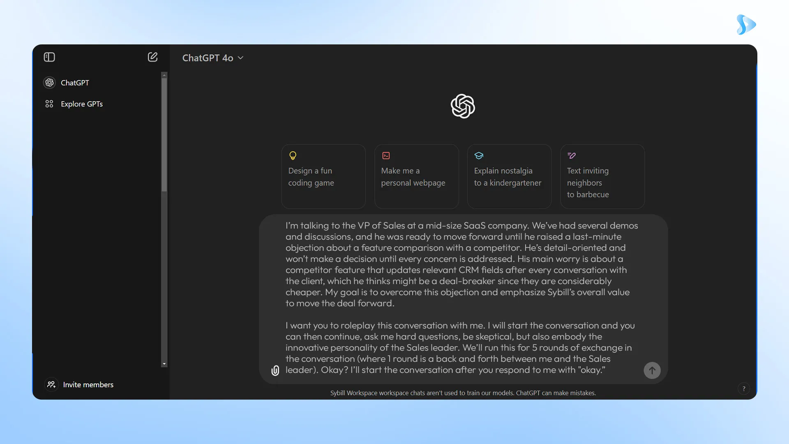
Task: Click the attach file paperclip icon
Action: (x=275, y=370)
